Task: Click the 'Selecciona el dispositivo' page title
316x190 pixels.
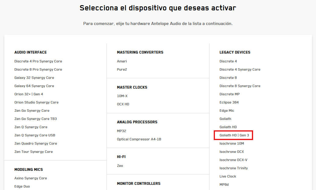Action: (158, 8)
